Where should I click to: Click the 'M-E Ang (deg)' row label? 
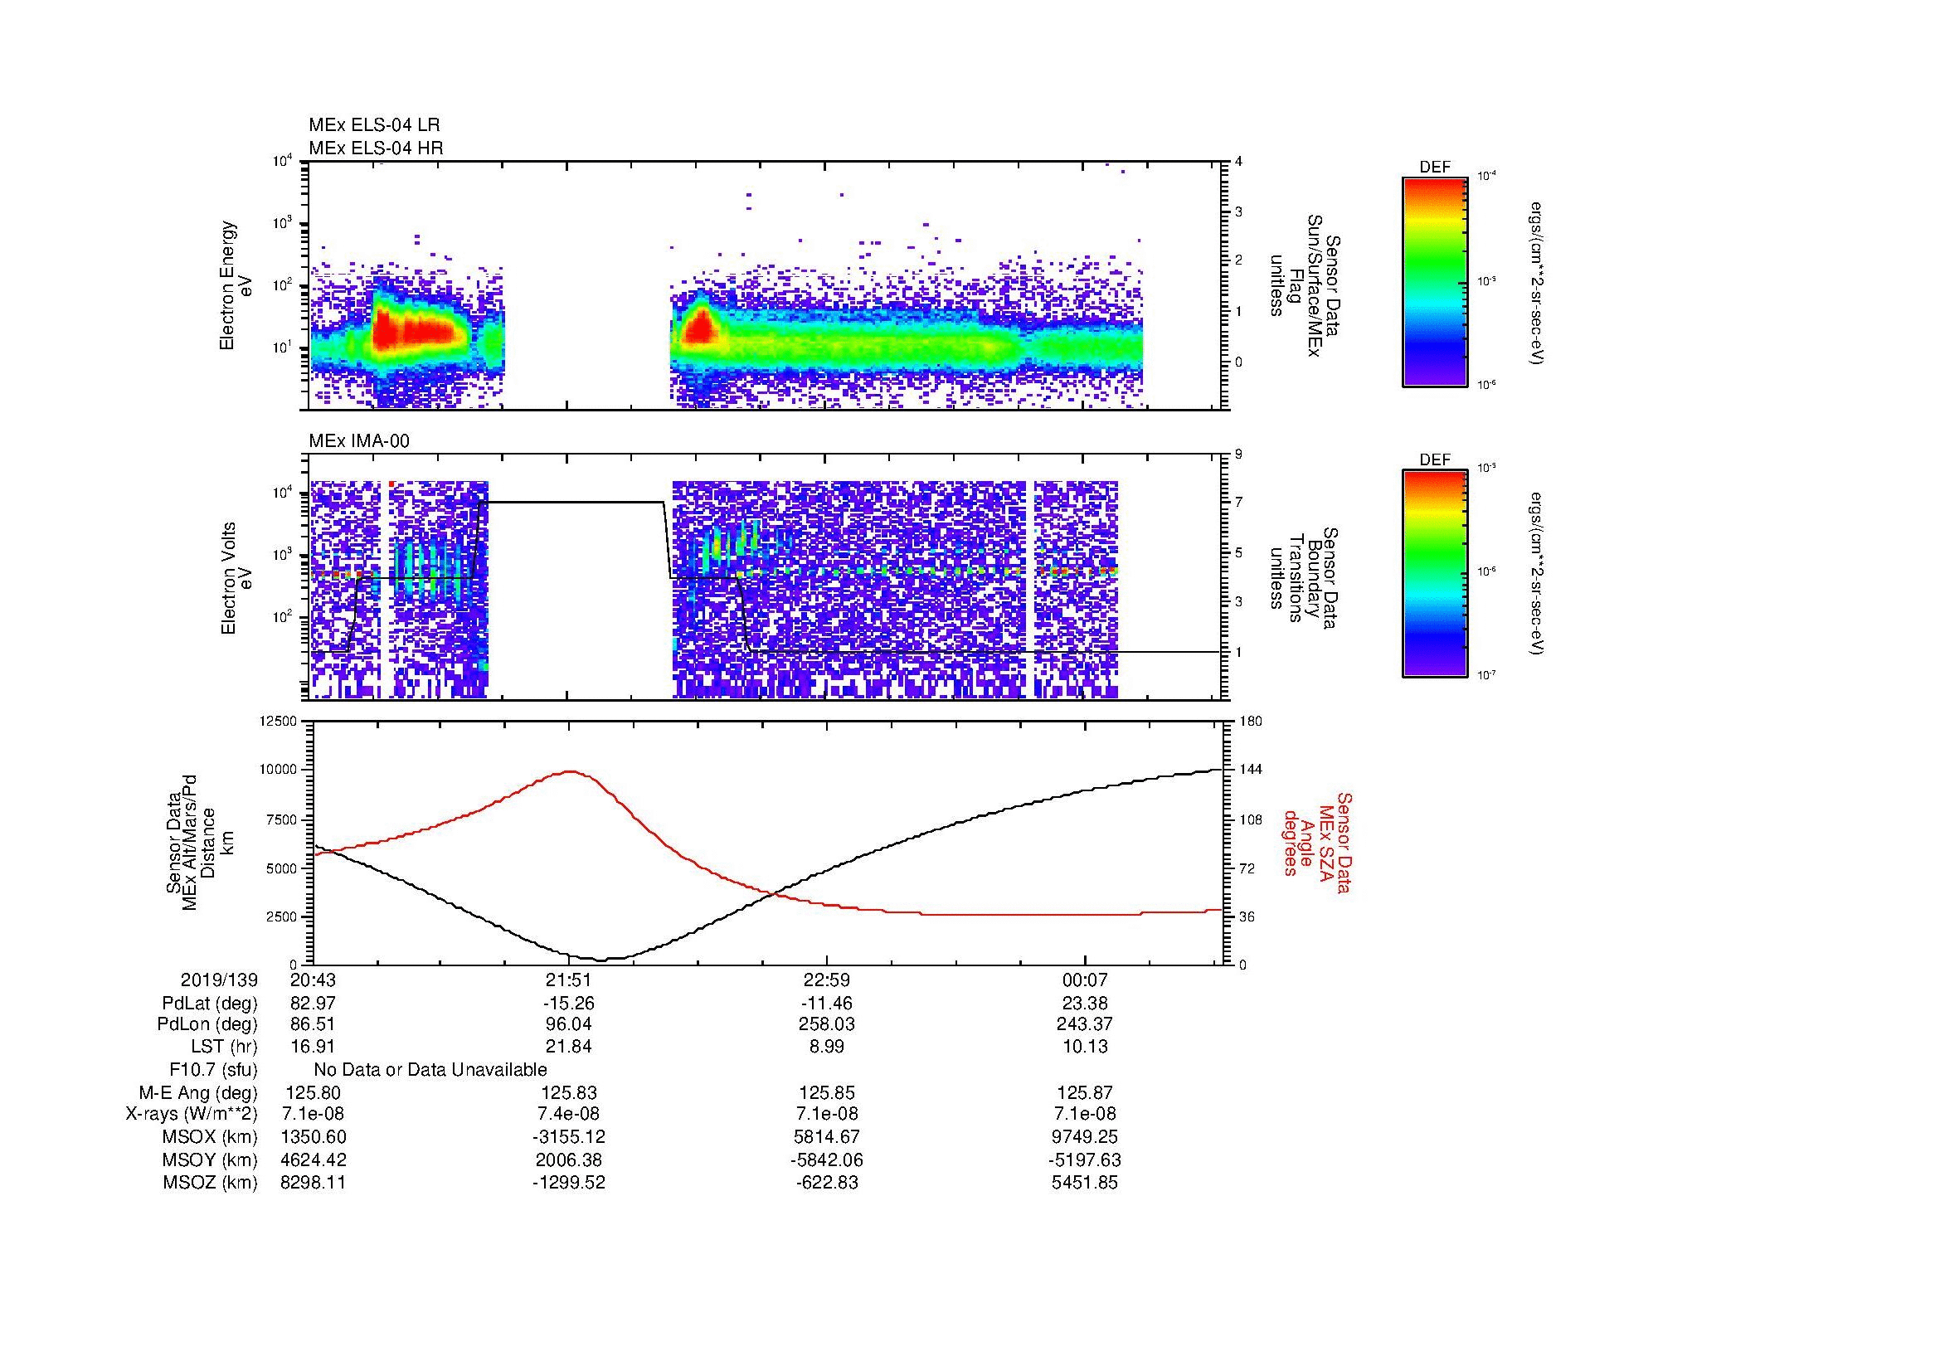pos(198,1092)
